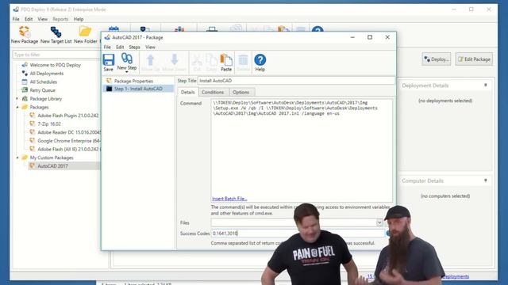Image resolution: width=508 pixels, height=285 pixels.
Task: Open the Steps menu
Action: (x=134, y=47)
